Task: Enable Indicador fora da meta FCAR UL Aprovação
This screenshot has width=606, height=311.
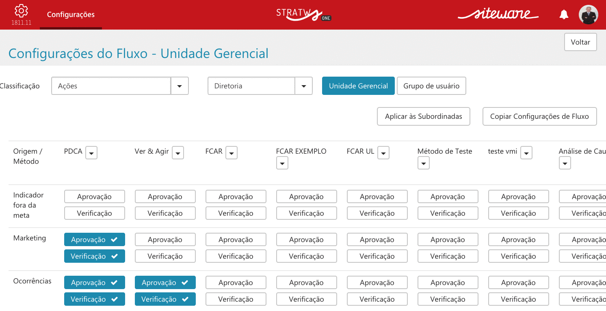Action: click(377, 197)
